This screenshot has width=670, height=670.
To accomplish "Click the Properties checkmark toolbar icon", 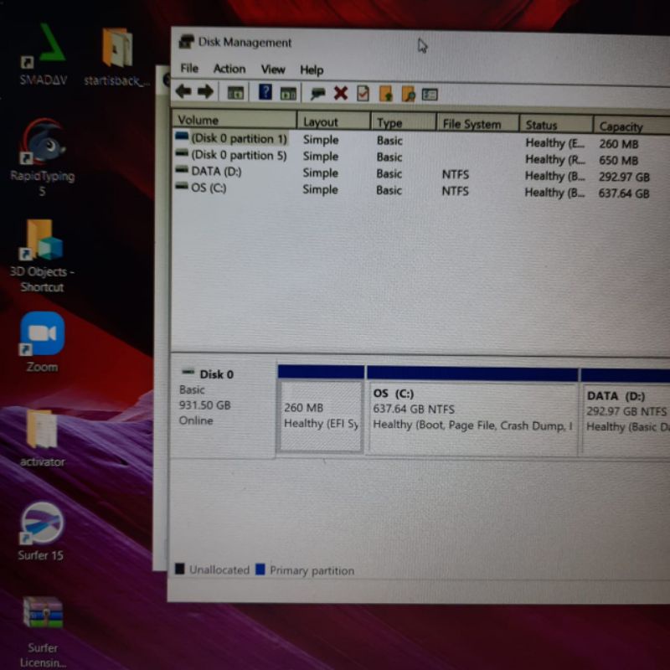I will [363, 93].
